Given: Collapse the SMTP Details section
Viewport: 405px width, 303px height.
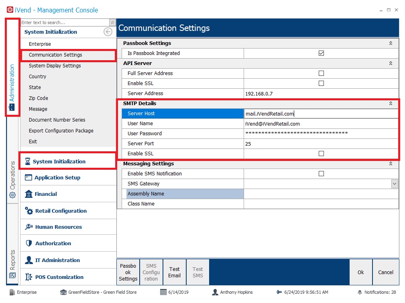Looking at the screenshot, I should (391, 103).
